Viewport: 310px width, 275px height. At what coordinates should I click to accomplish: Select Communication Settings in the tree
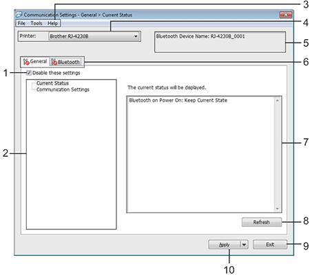click(x=63, y=89)
